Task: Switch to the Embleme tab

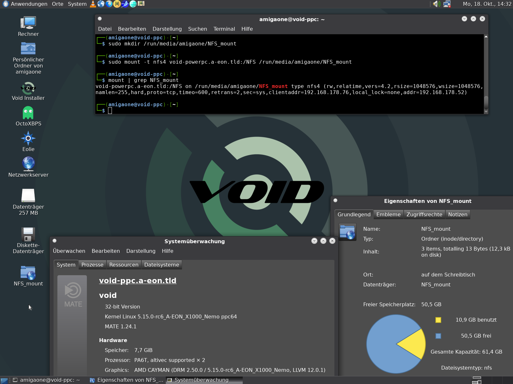Action: click(x=389, y=214)
